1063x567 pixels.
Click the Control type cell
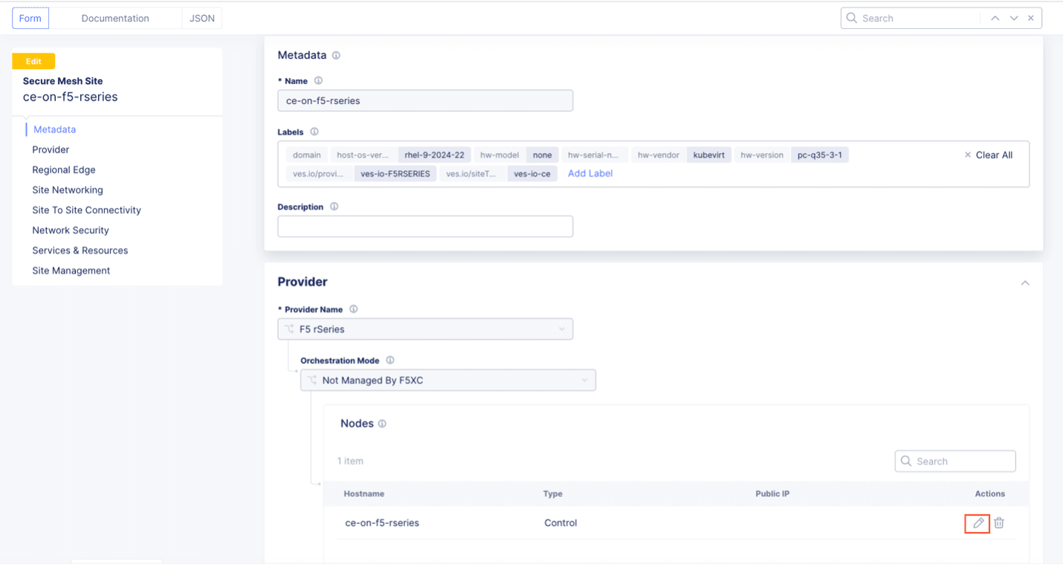[x=560, y=523]
